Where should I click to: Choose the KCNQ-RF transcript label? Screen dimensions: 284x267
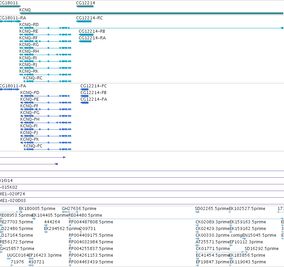(x=28, y=38)
